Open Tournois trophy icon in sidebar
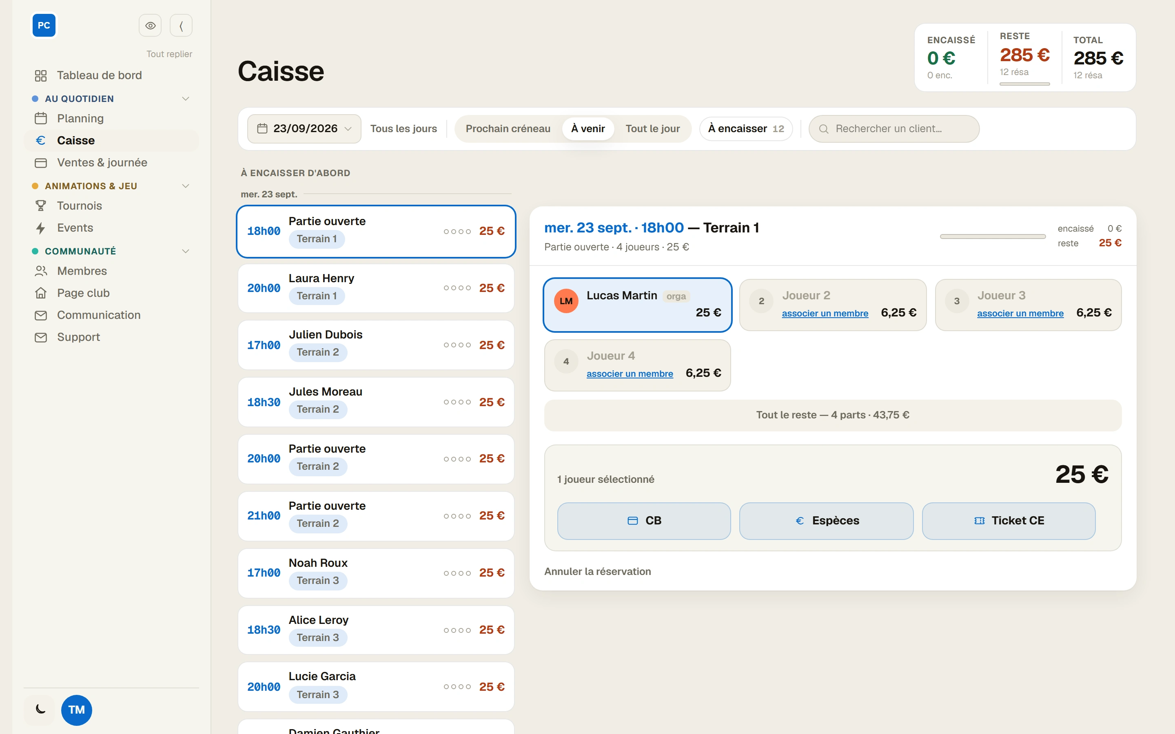The height and width of the screenshot is (734, 1175). click(41, 206)
